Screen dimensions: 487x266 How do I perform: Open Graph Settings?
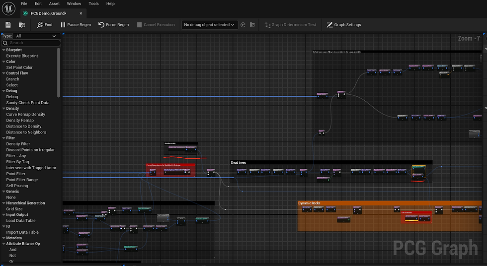(x=344, y=25)
